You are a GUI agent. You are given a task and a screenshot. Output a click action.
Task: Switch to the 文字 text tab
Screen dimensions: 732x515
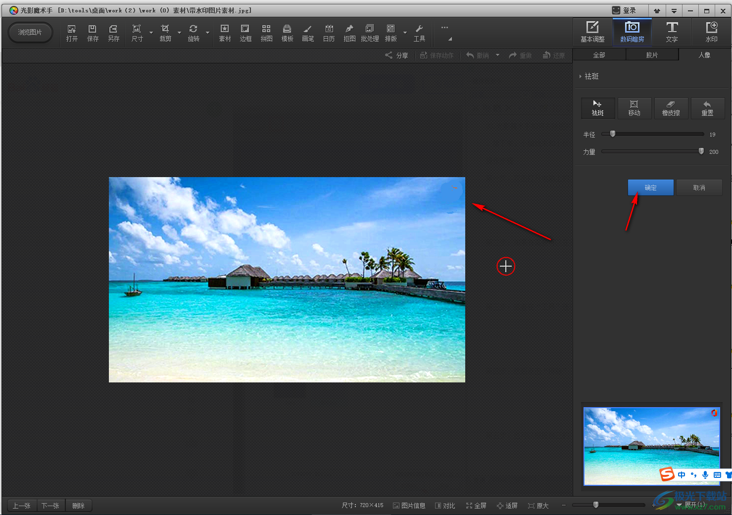(x=672, y=32)
